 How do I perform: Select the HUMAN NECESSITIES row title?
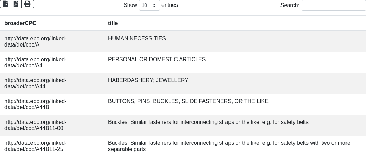pos(137,39)
